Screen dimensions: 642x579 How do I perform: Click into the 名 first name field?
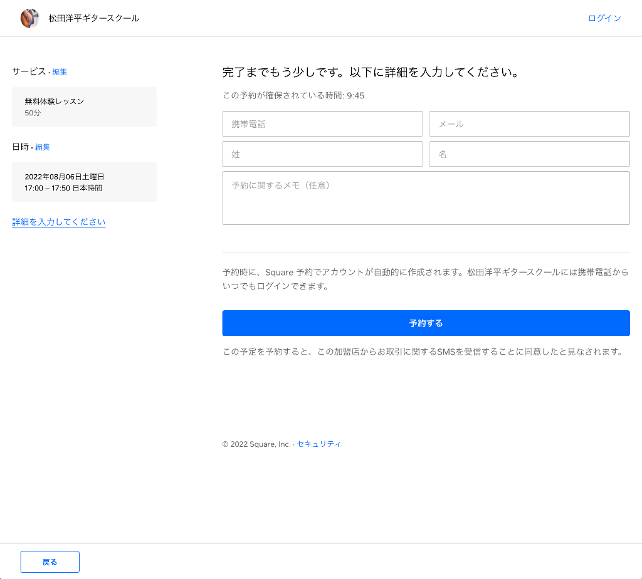click(529, 154)
